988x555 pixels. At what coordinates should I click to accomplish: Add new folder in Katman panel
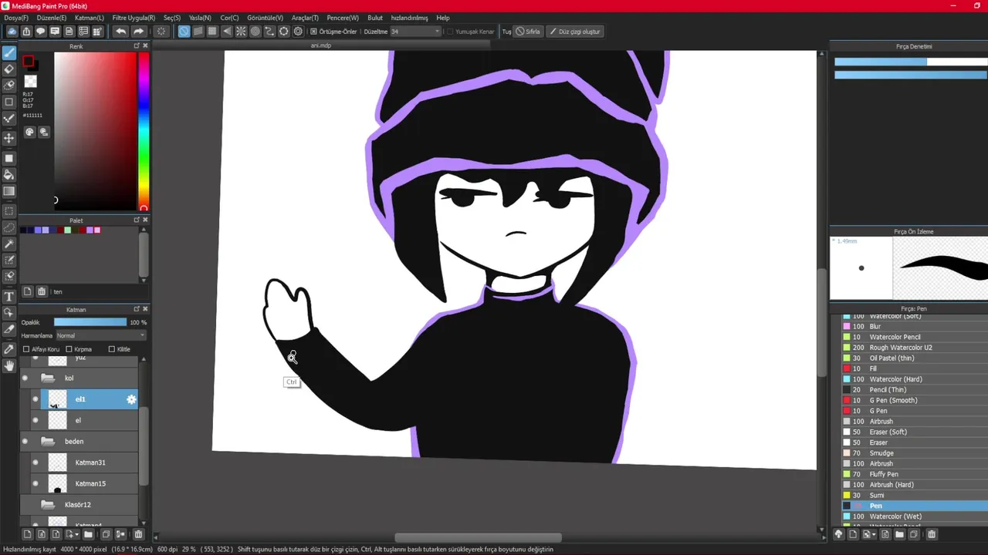(88, 534)
